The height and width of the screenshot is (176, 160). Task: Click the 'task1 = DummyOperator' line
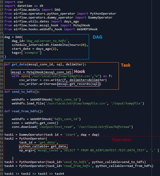(x=52, y=135)
